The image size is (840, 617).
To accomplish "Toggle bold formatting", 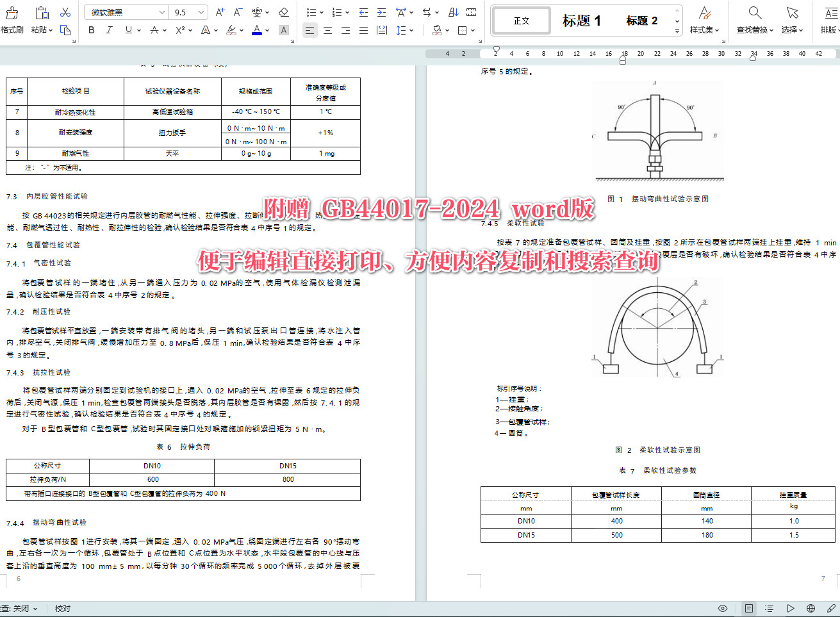I will click(91, 29).
